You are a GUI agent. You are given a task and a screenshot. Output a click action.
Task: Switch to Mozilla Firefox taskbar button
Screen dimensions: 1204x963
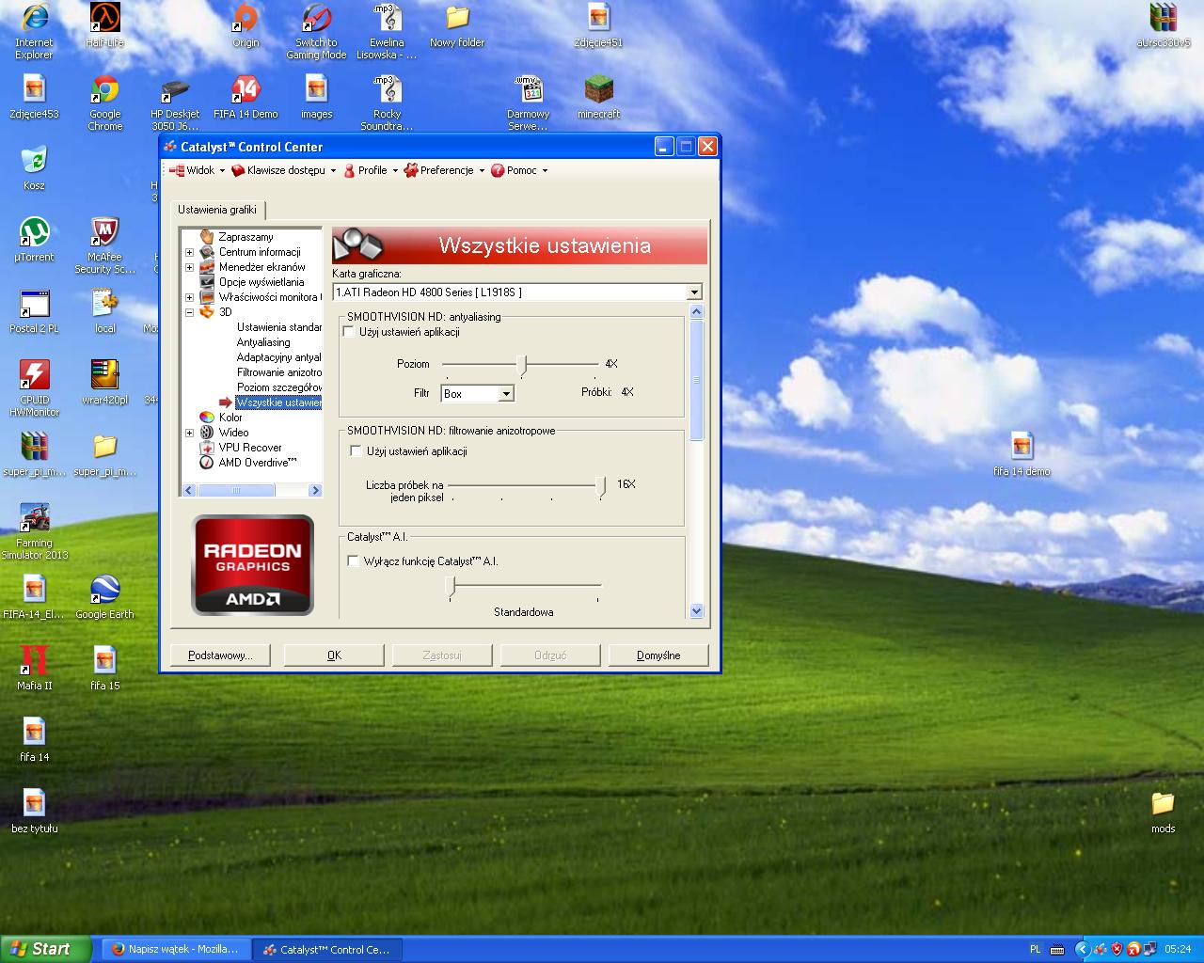click(x=176, y=949)
